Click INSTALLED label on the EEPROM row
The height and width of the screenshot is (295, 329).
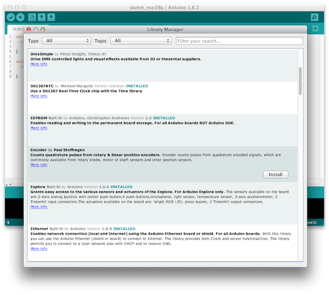164,118
